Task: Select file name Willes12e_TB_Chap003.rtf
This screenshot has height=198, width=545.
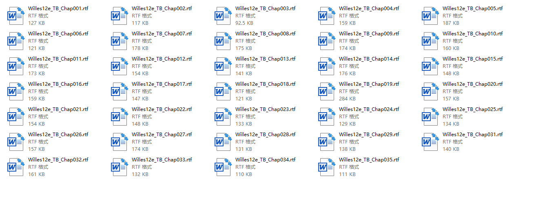Action: pos(266,9)
